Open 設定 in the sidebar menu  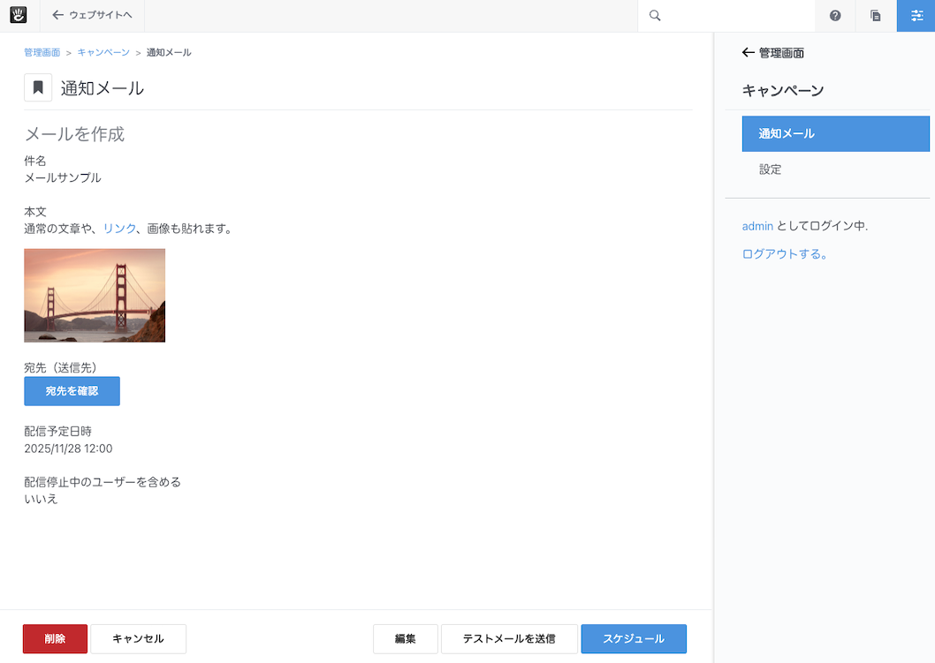click(x=771, y=170)
